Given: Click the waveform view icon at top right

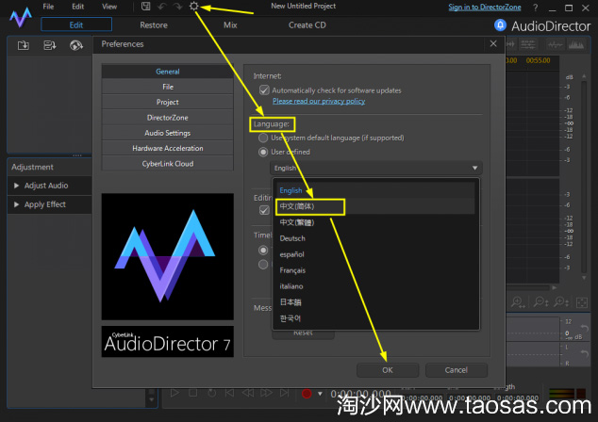Looking at the screenshot, I should (555, 45).
